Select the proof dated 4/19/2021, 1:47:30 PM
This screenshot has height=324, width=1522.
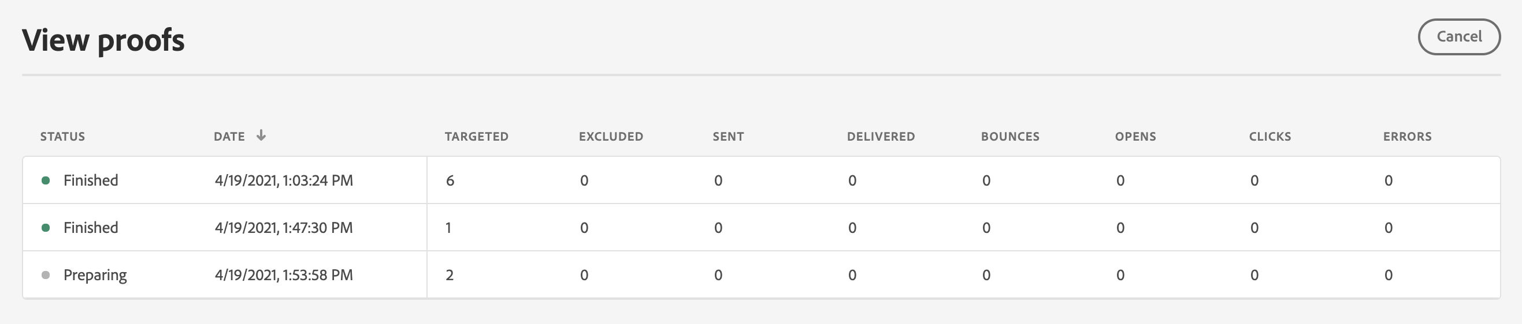coord(284,227)
